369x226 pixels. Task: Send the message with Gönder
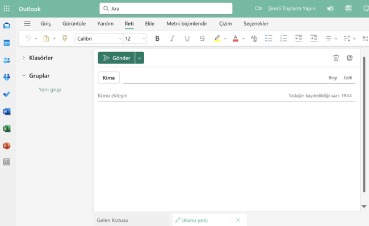pos(116,58)
